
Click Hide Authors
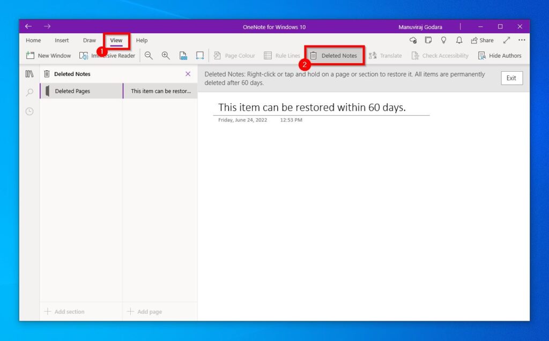point(500,56)
